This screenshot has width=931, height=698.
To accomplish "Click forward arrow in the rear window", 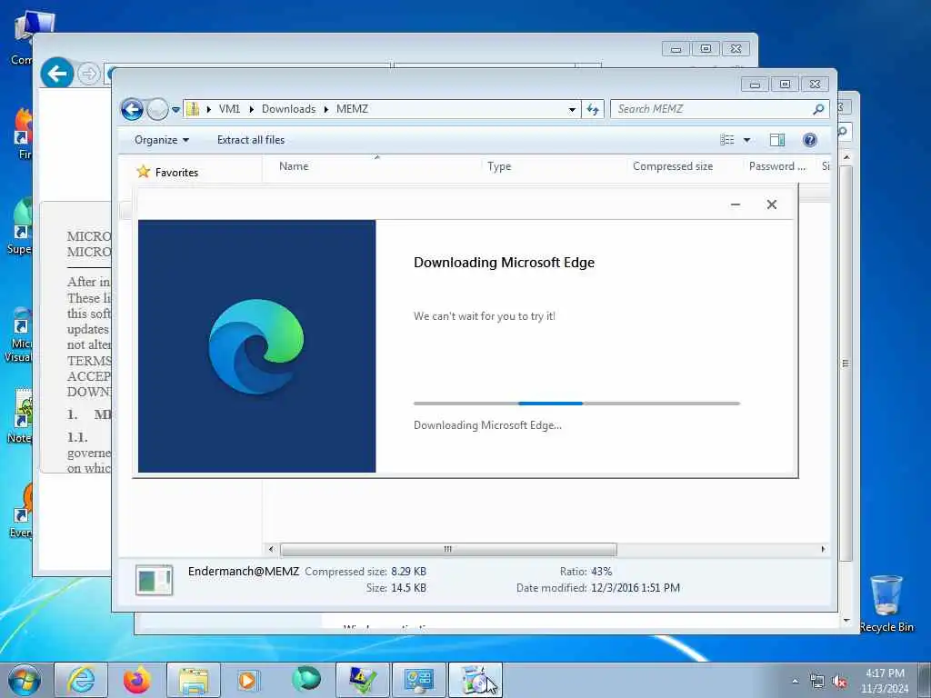I will coord(88,75).
